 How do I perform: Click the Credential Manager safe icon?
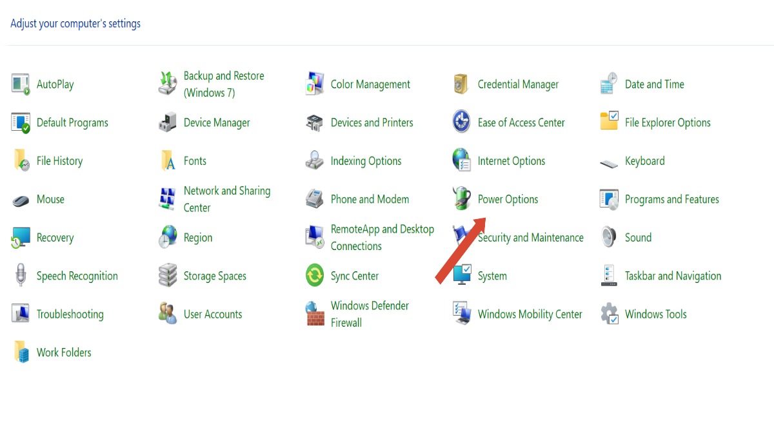pos(461,84)
